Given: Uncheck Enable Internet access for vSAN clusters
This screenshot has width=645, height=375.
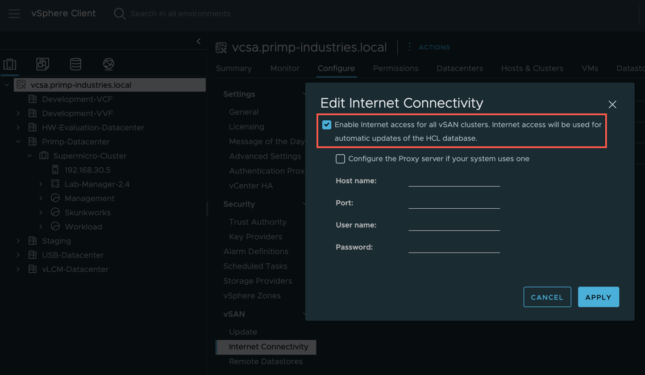Looking at the screenshot, I should coord(327,124).
